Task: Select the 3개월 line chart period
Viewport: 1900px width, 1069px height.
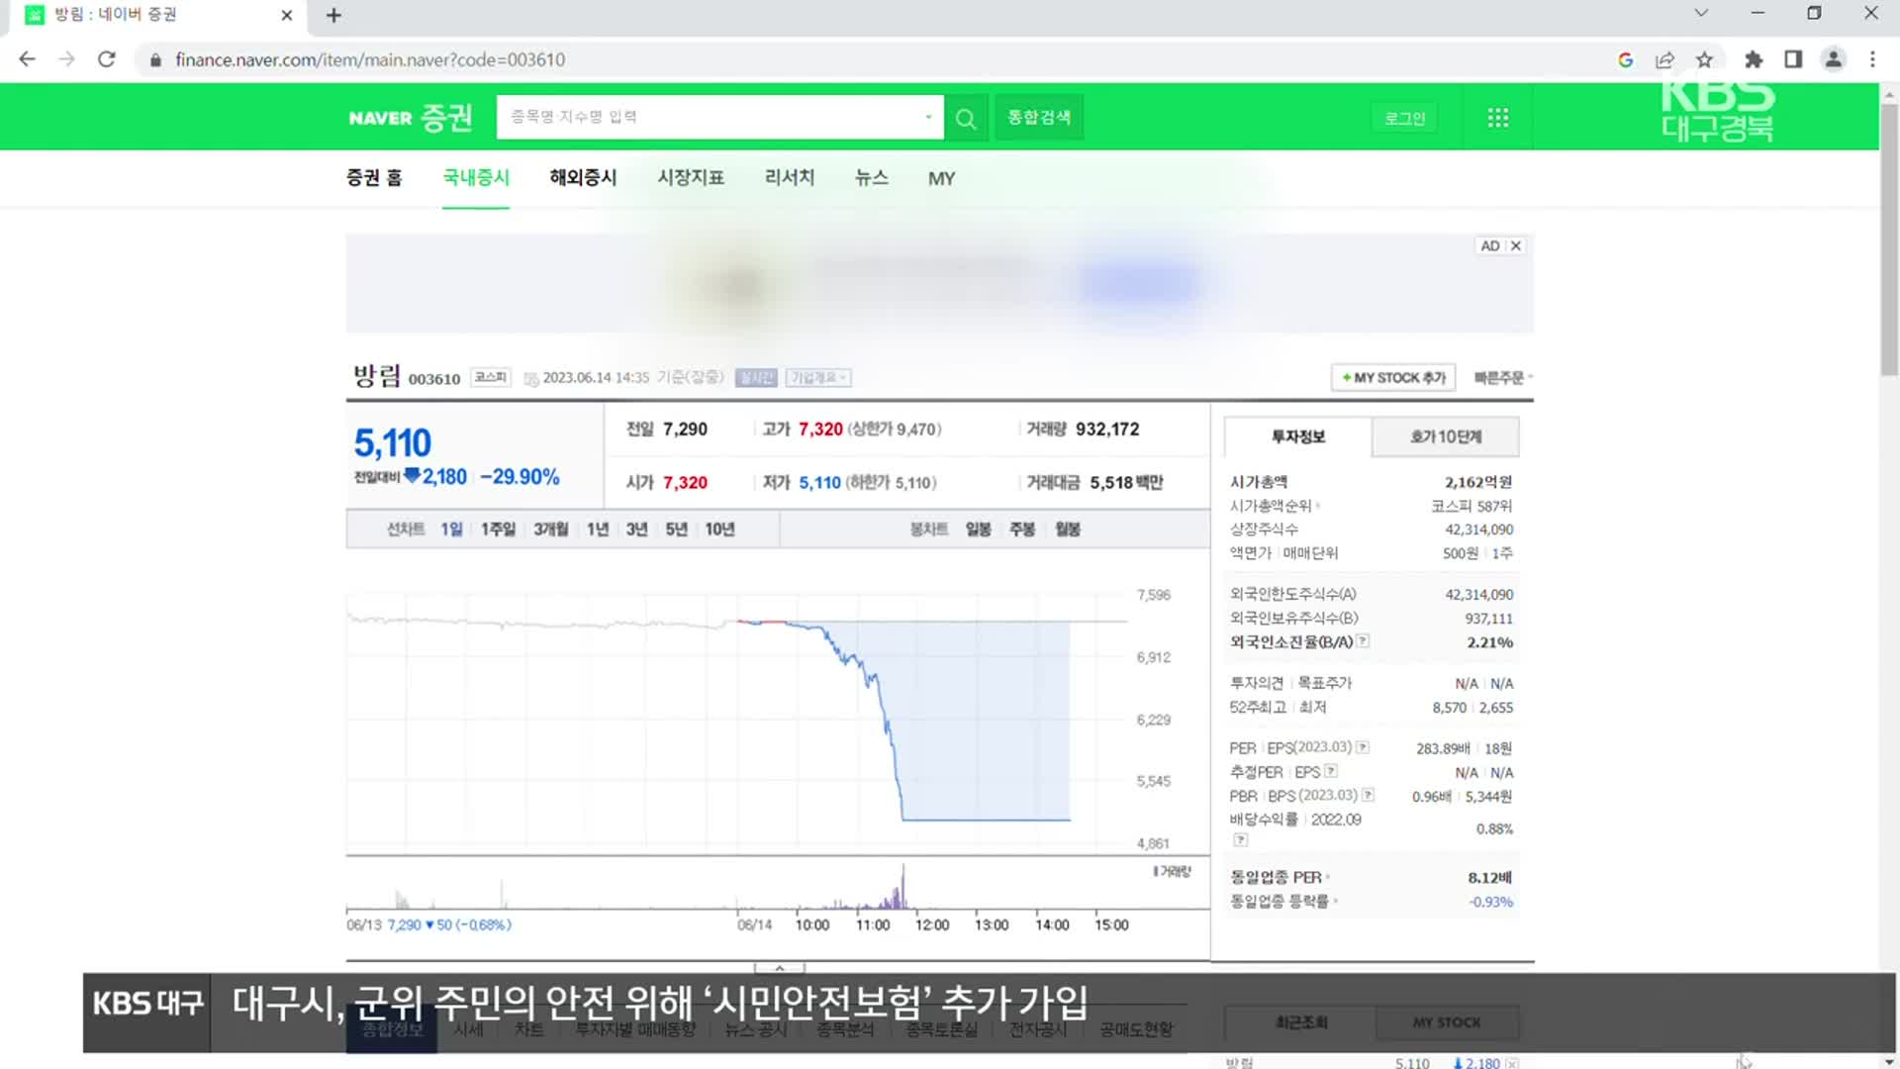Action: click(x=551, y=530)
